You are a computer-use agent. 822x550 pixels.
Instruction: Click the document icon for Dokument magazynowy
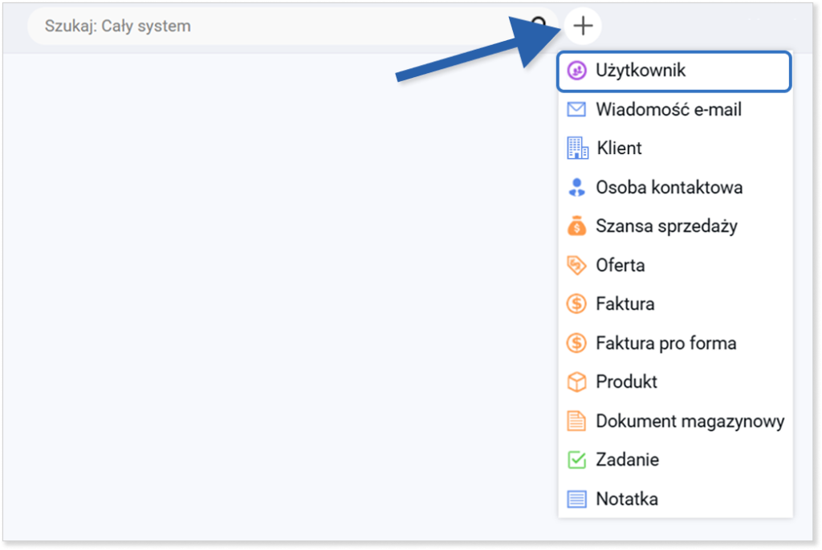(576, 421)
